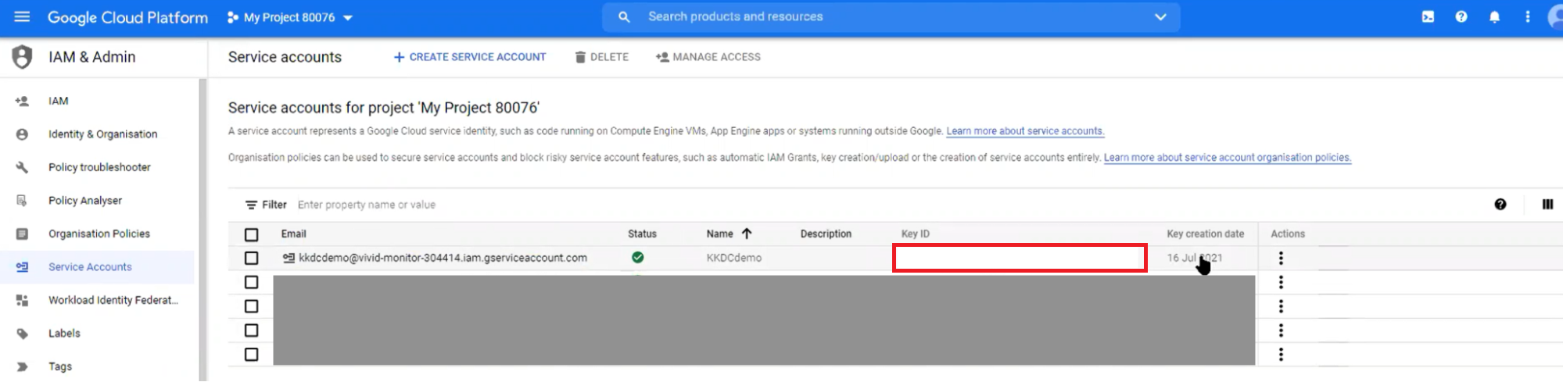Click the Organisation Policies list icon
Screen dimensions: 1563x382
[22, 234]
